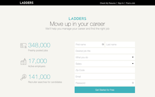
Task: Click the teal Ladders logo above headline
Action: tap(77, 19)
